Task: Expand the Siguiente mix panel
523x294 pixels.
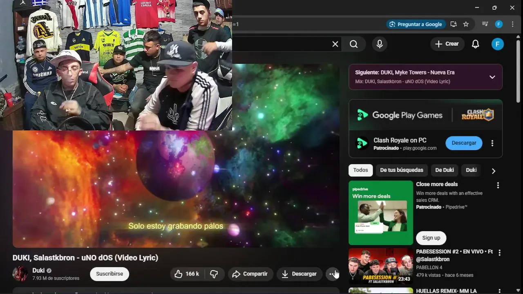Action: tap(492, 77)
